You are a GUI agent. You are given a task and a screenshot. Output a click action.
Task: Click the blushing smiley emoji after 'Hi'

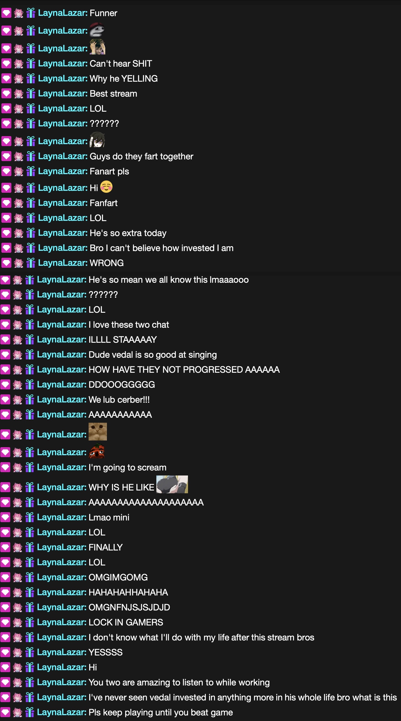coord(106,187)
